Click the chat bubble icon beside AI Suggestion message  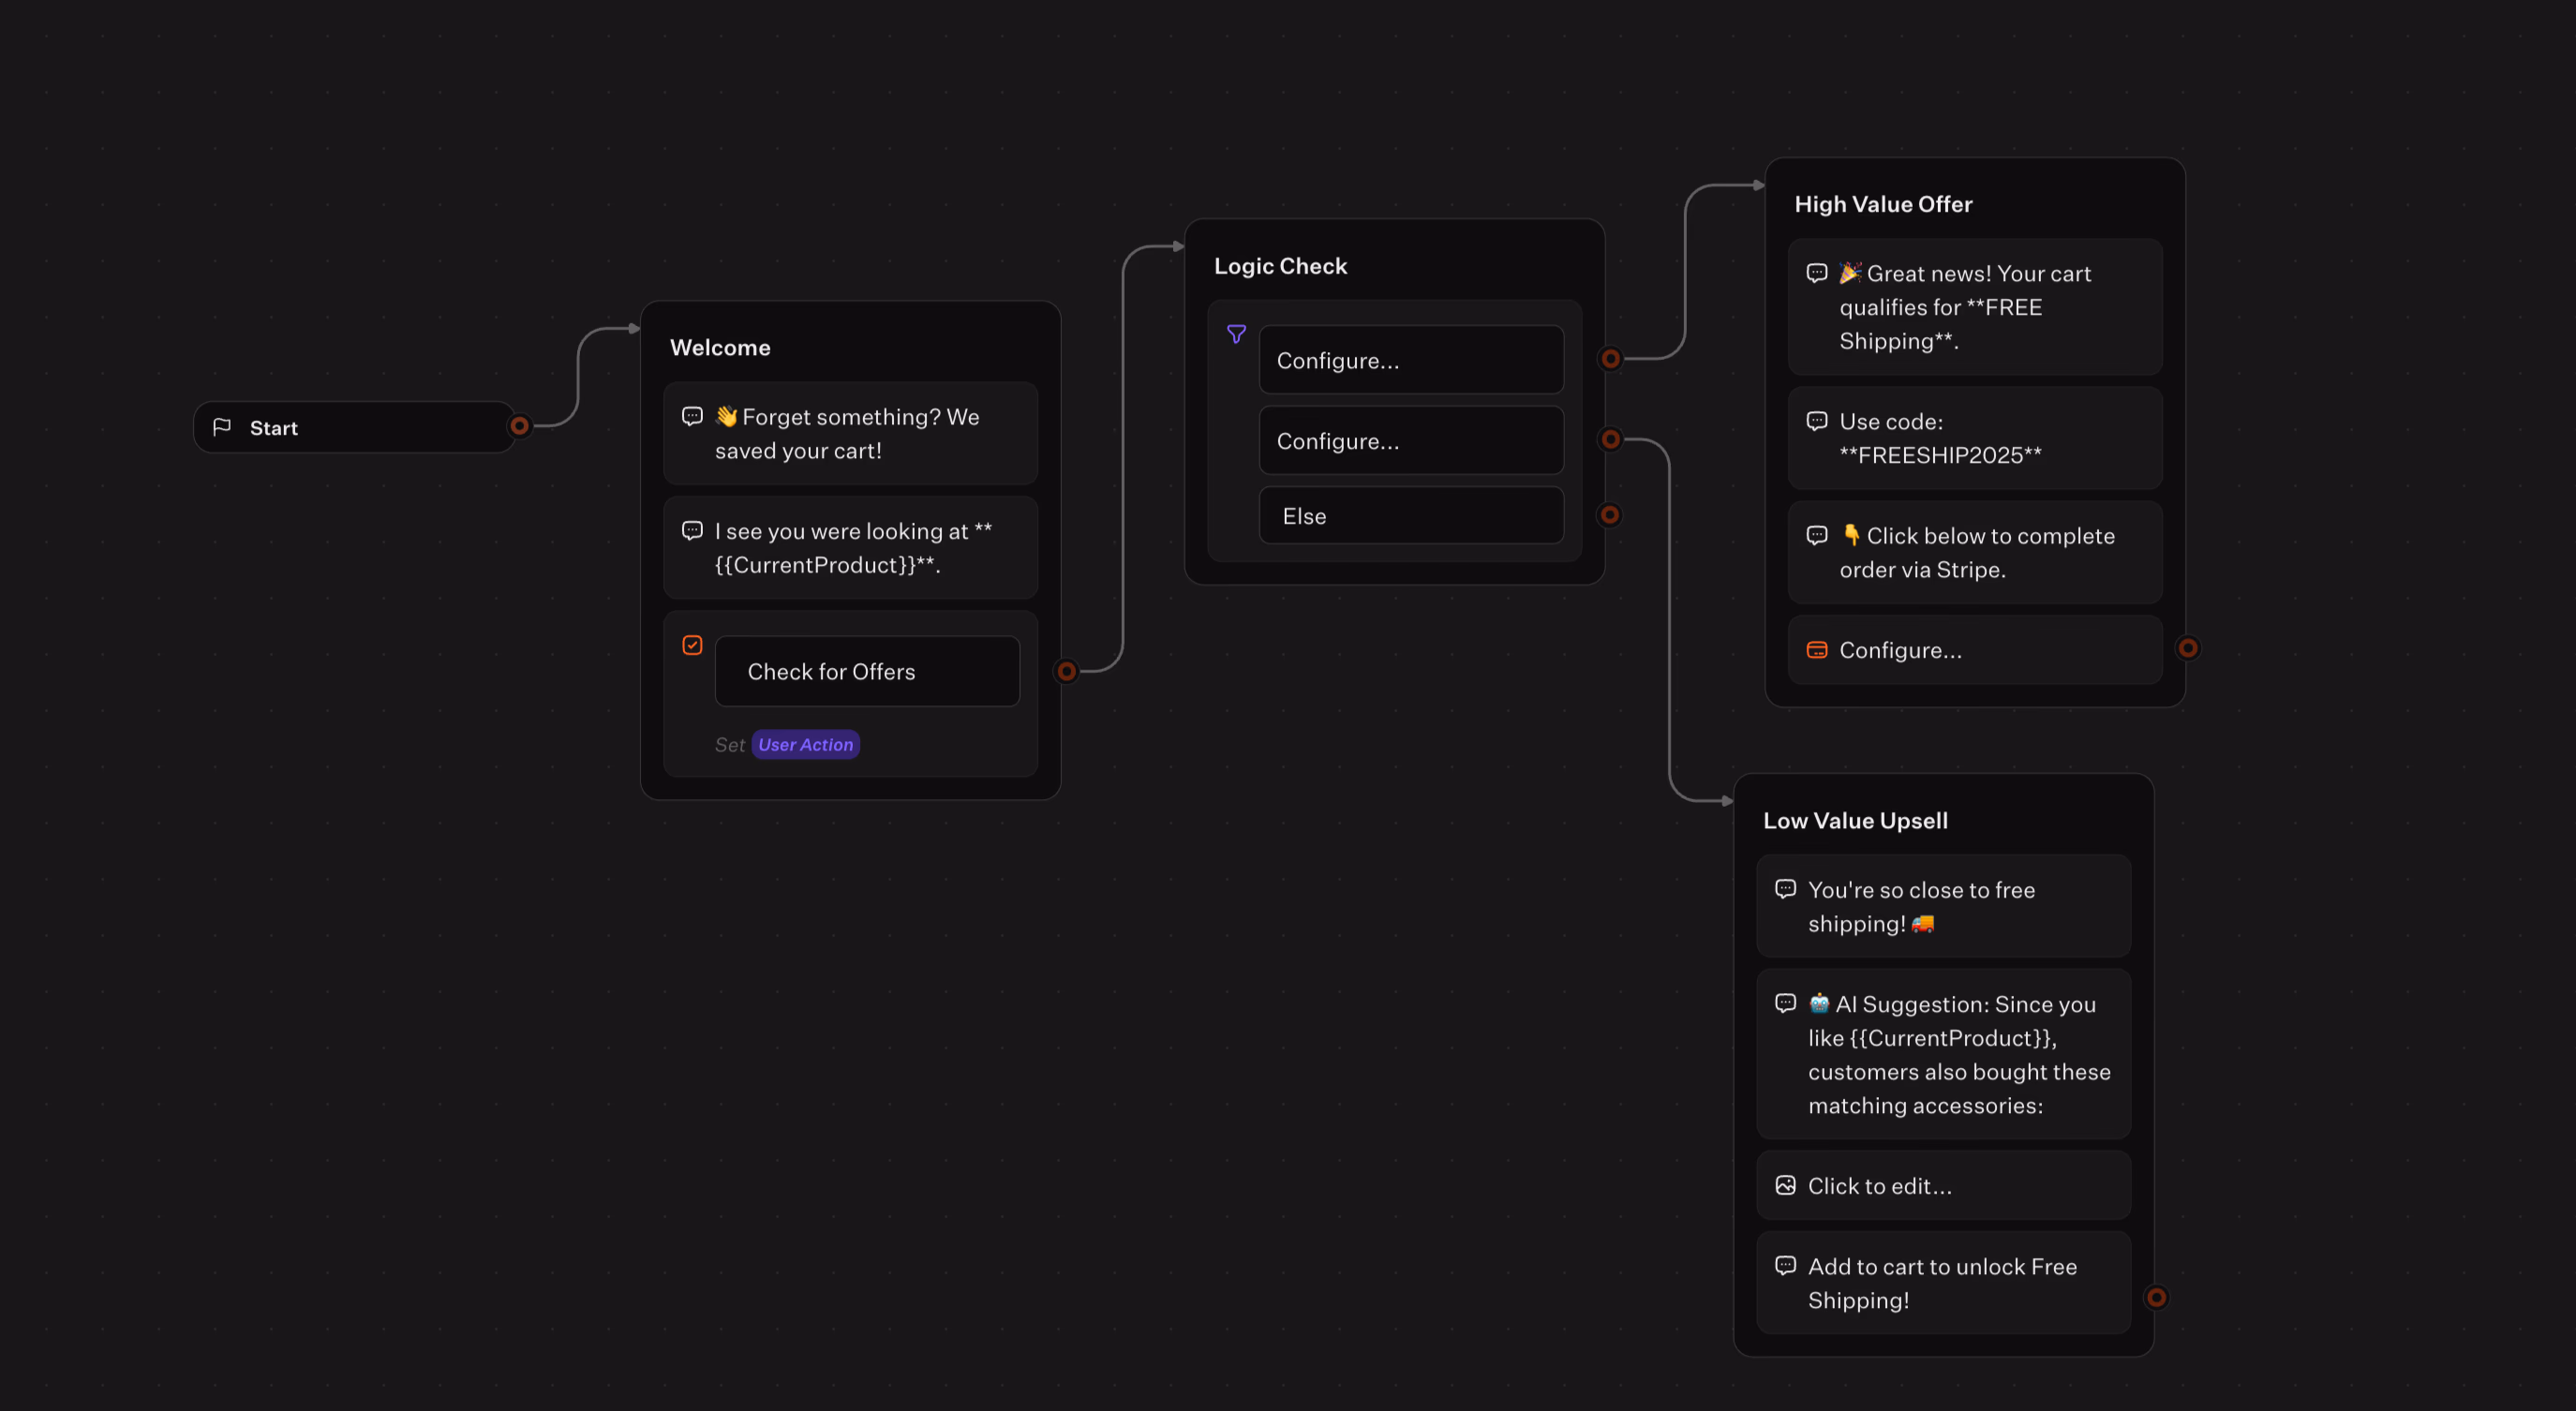click(1785, 1003)
